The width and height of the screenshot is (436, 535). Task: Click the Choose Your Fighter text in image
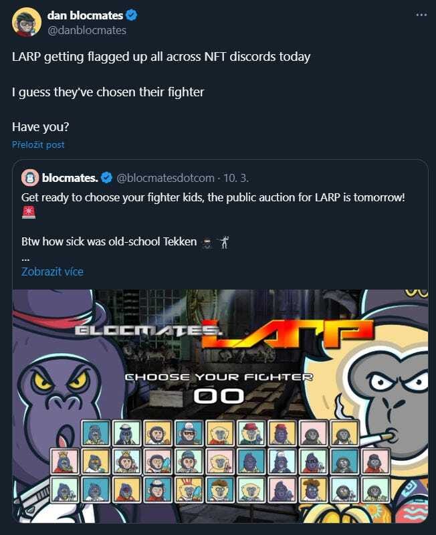[x=219, y=377]
